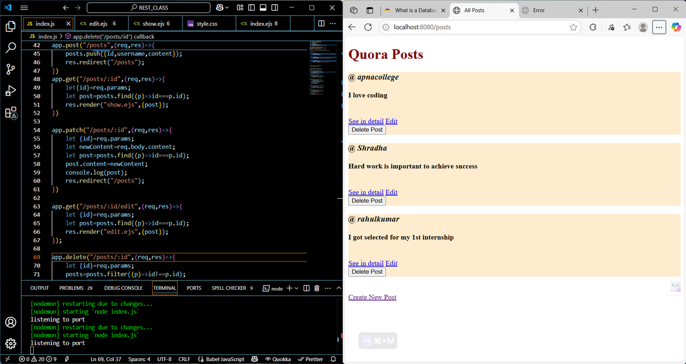Delete the apnacollege post
This screenshot has height=364, width=686.
click(367, 130)
